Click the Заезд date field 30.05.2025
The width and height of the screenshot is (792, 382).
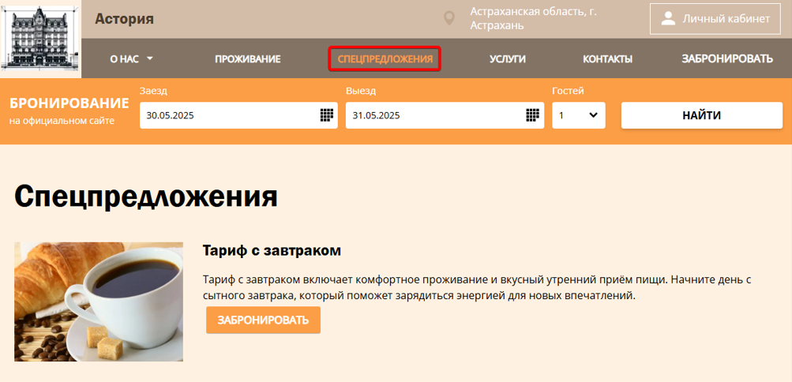238,115
